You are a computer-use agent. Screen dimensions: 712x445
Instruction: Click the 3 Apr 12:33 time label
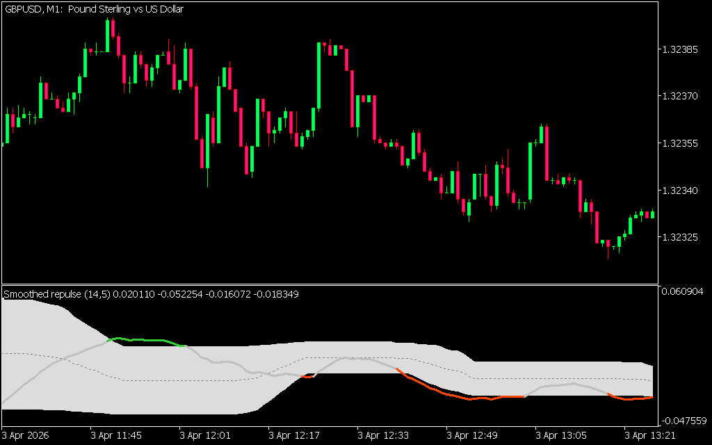[383, 435]
